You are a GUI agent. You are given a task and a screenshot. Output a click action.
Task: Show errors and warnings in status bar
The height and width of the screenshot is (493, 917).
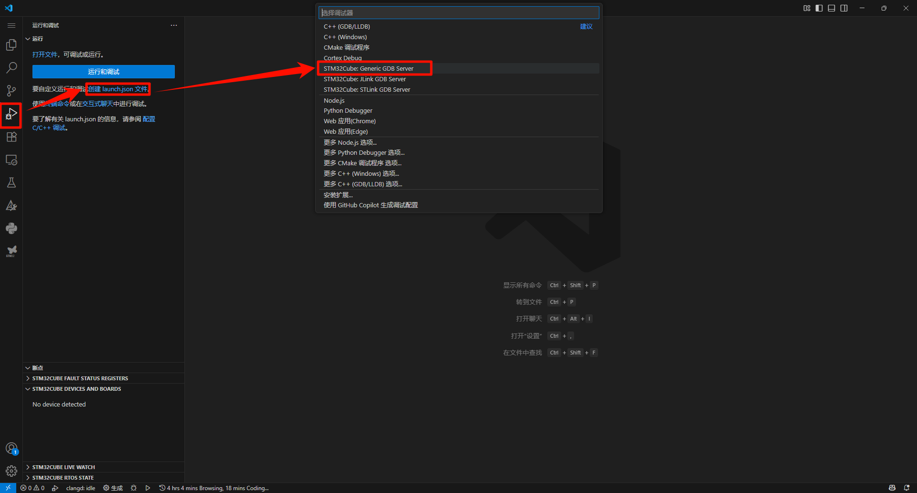(32, 488)
